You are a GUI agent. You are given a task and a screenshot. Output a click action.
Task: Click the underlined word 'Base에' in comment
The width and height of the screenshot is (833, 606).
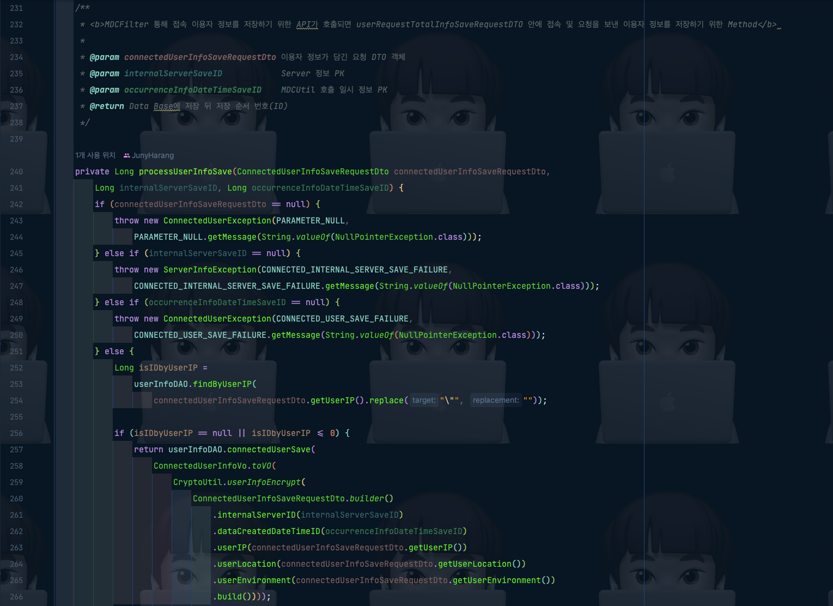(167, 106)
